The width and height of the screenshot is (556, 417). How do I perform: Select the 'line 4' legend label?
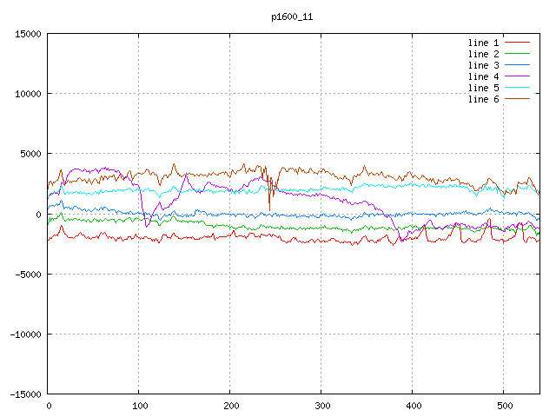pos(484,76)
